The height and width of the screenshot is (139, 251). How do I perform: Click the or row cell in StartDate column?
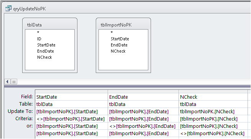(71, 126)
